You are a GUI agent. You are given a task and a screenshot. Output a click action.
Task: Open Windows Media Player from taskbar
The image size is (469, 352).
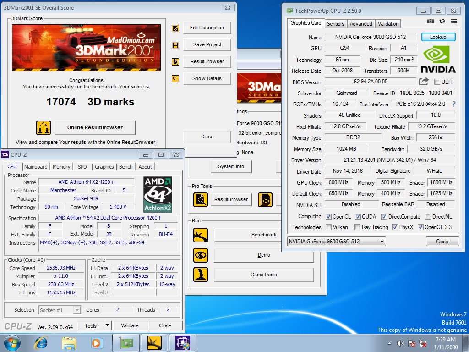click(x=97, y=343)
